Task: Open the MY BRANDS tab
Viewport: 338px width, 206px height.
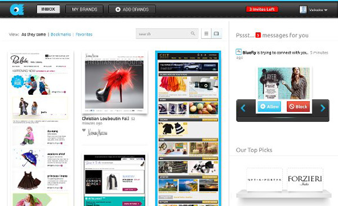Action: tap(84, 10)
